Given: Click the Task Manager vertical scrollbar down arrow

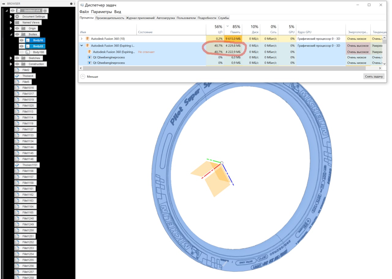Looking at the screenshot, I should click(x=384, y=63).
